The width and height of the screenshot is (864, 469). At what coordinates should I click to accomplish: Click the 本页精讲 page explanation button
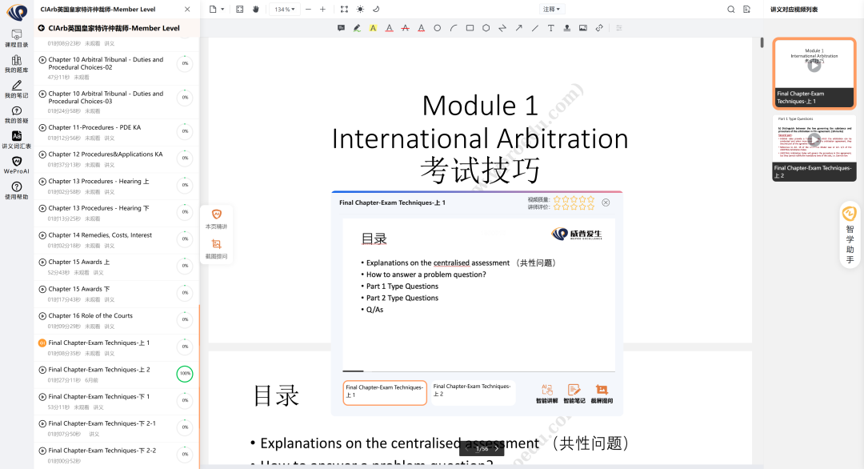click(x=216, y=218)
